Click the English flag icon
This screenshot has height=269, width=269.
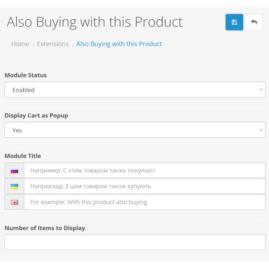click(15, 202)
